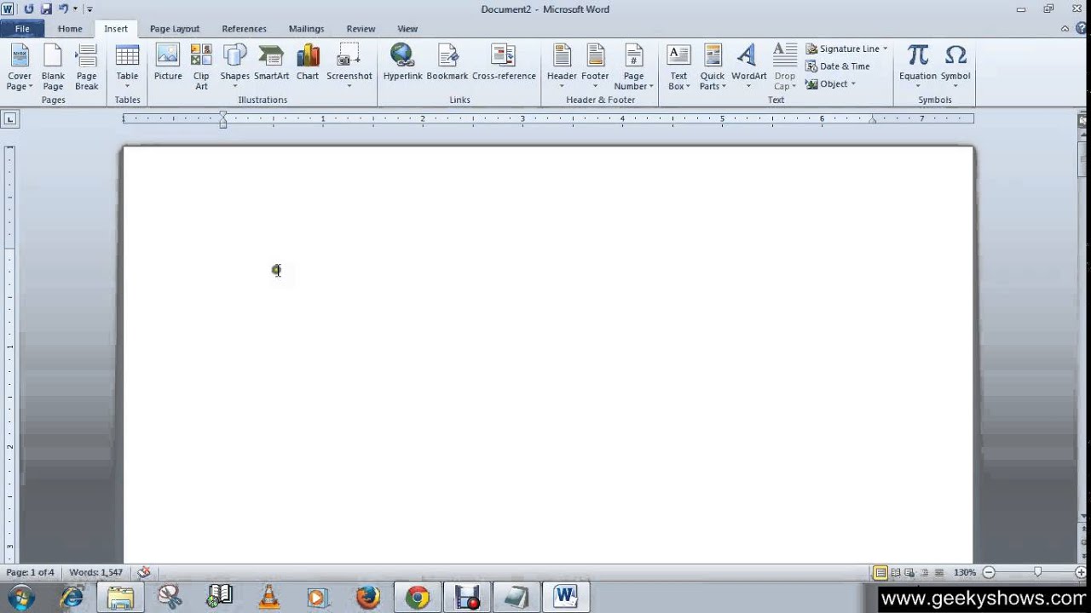1091x613 pixels.
Task: Click the zoom out minus button
Action: coord(989,573)
